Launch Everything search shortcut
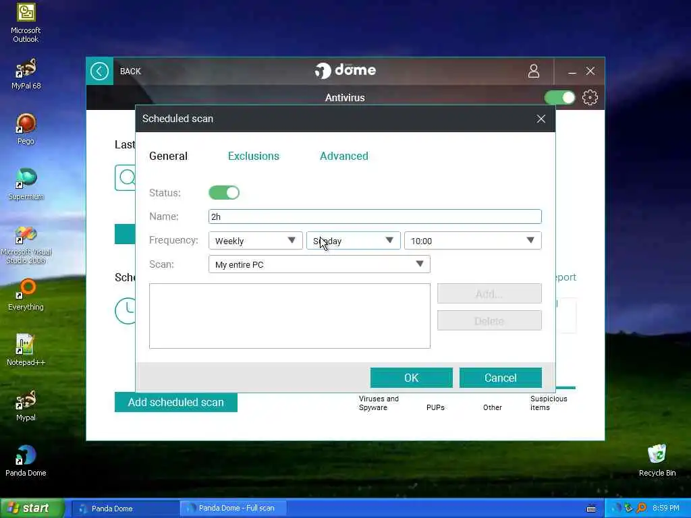 coord(26,295)
